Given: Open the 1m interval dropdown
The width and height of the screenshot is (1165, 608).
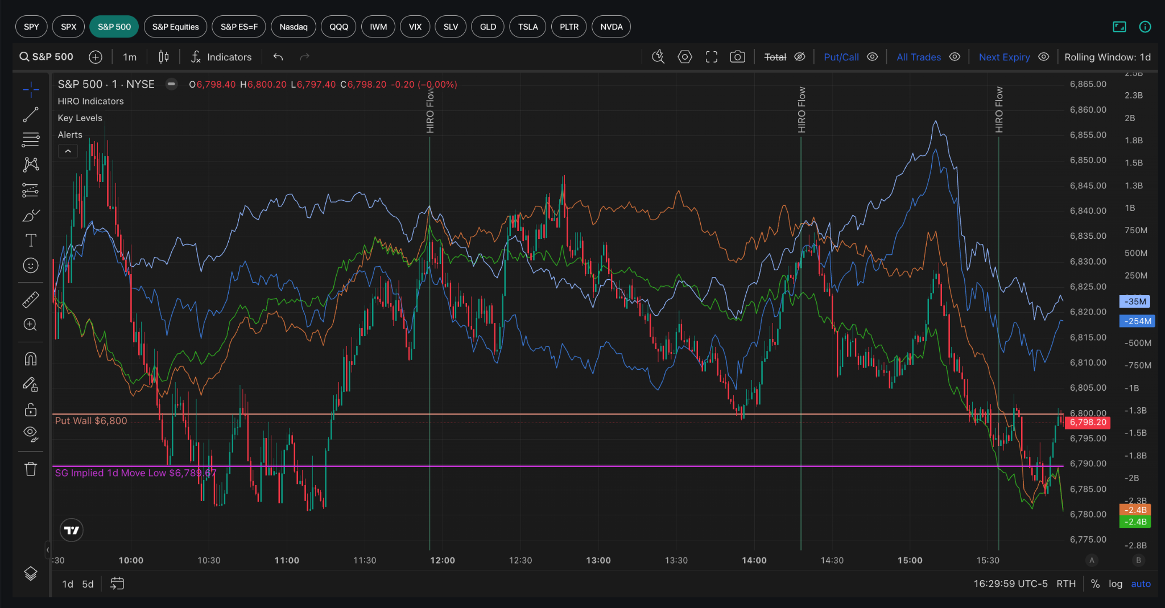Looking at the screenshot, I should 130,57.
